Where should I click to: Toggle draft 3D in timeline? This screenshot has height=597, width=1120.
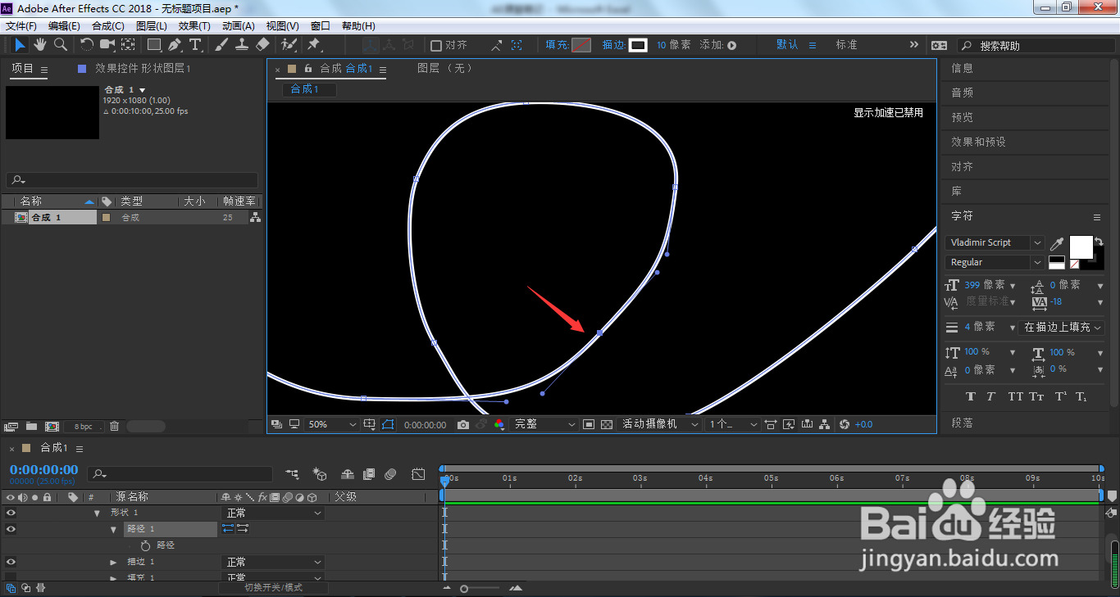(x=321, y=474)
